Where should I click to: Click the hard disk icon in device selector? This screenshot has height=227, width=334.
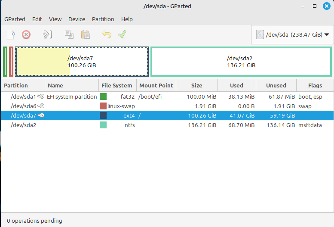point(260,34)
